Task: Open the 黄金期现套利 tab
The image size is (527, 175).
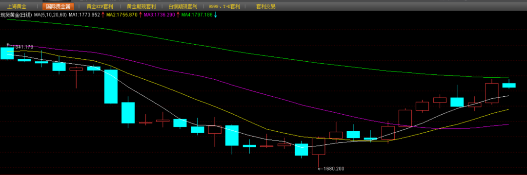Action: (141, 6)
